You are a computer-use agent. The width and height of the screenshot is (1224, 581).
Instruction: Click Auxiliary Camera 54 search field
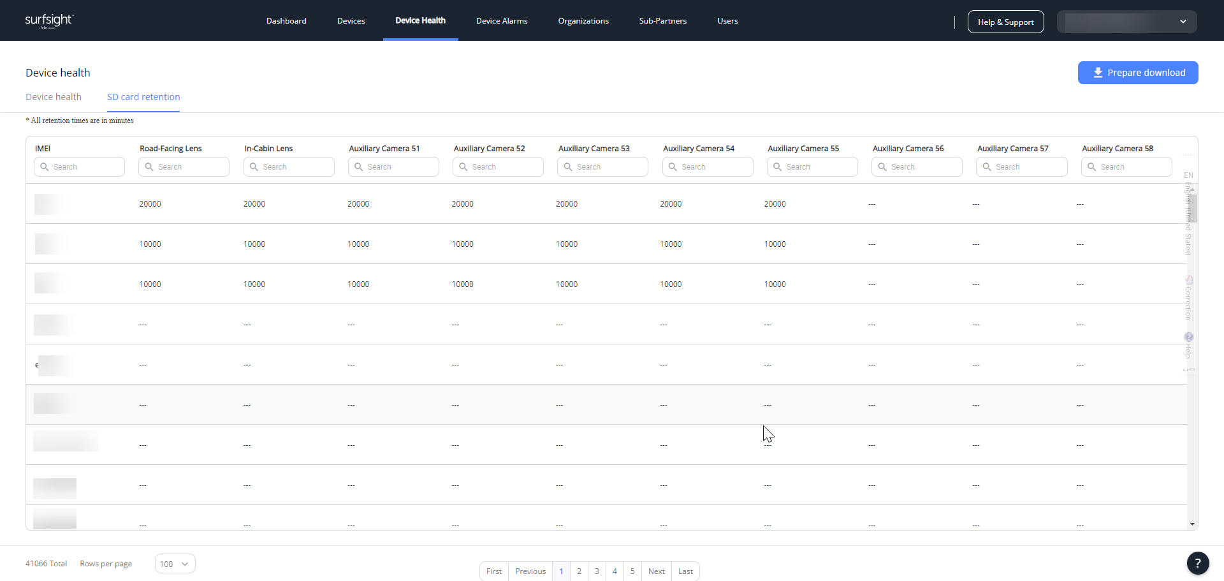pyautogui.click(x=708, y=167)
